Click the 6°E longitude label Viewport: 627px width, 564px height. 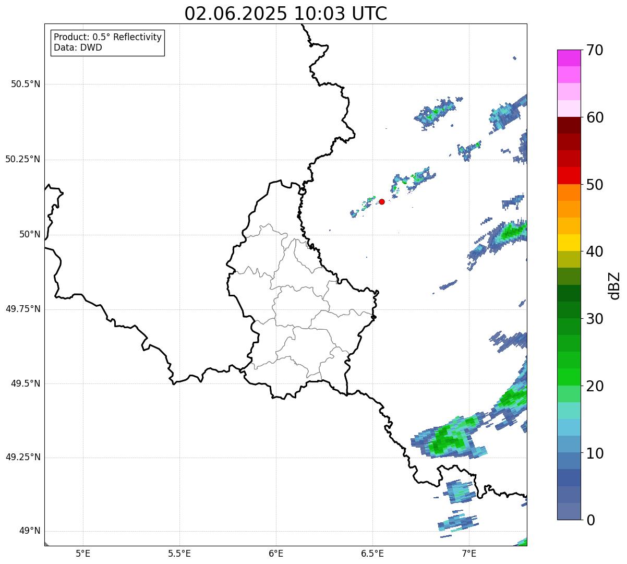(x=276, y=553)
